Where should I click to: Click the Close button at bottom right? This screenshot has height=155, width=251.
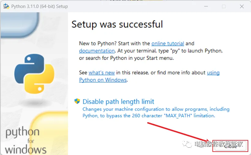pos(230,146)
